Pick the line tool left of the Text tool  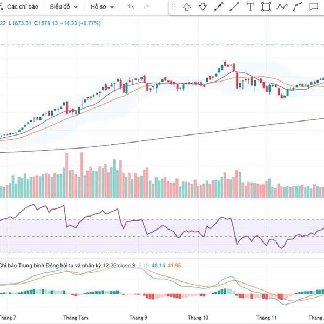tap(234, 8)
